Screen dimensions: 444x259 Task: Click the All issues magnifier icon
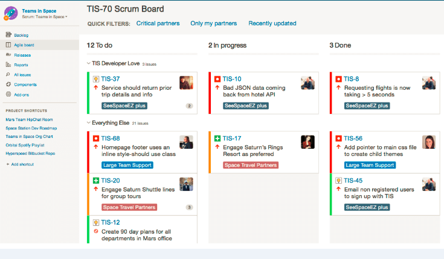pyautogui.click(x=8, y=75)
